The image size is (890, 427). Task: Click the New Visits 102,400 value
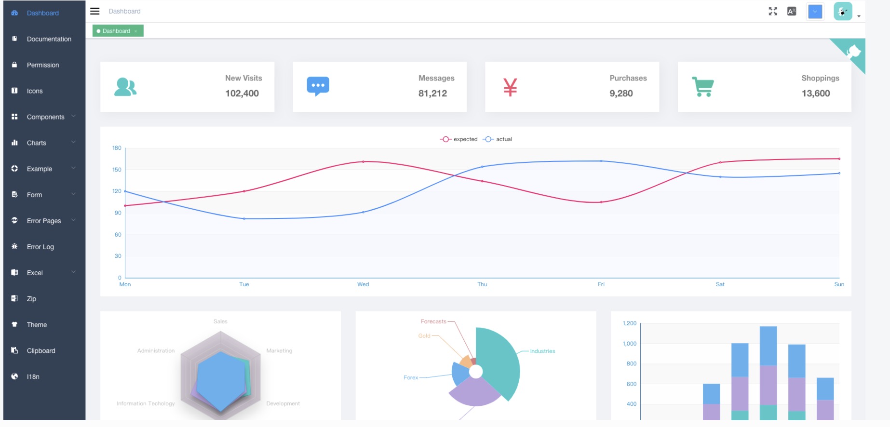click(242, 93)
